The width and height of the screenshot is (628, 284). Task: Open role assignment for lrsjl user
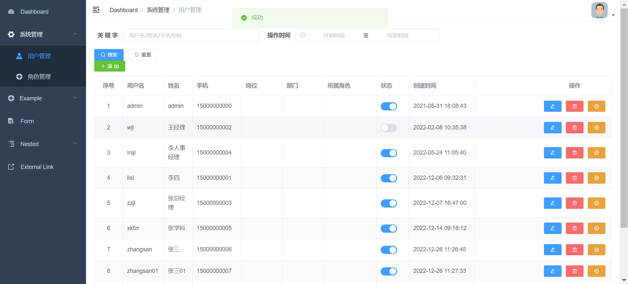(596, 153)
